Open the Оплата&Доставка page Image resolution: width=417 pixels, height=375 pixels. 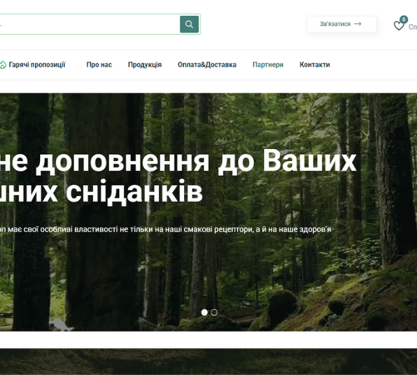207,65
